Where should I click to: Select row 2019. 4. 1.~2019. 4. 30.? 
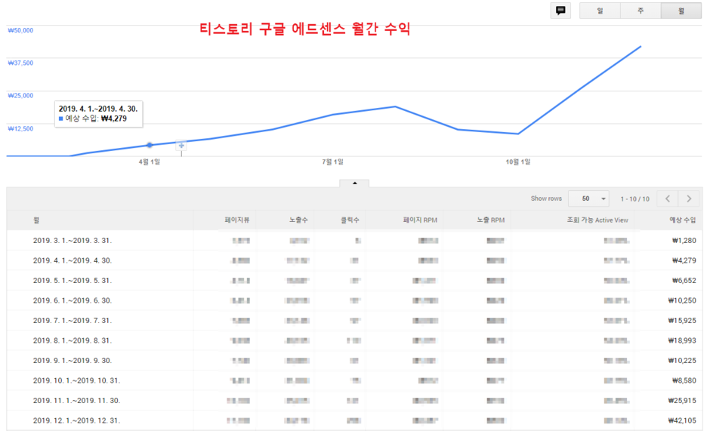coord(354,260)
